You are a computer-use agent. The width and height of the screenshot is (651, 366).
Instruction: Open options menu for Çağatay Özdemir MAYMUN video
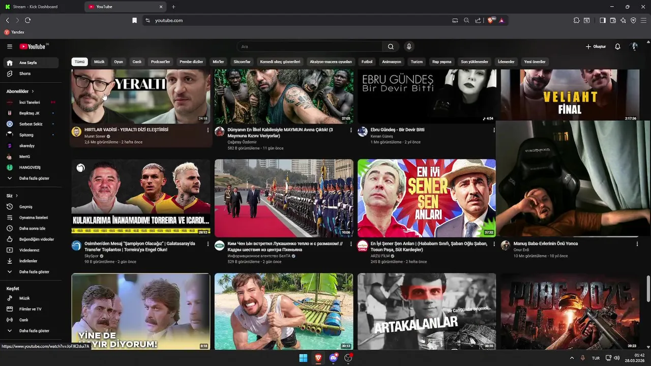point(350,130)
